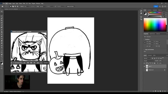
Task: Select the Crop tool
Action: click(x=2, y=21)
